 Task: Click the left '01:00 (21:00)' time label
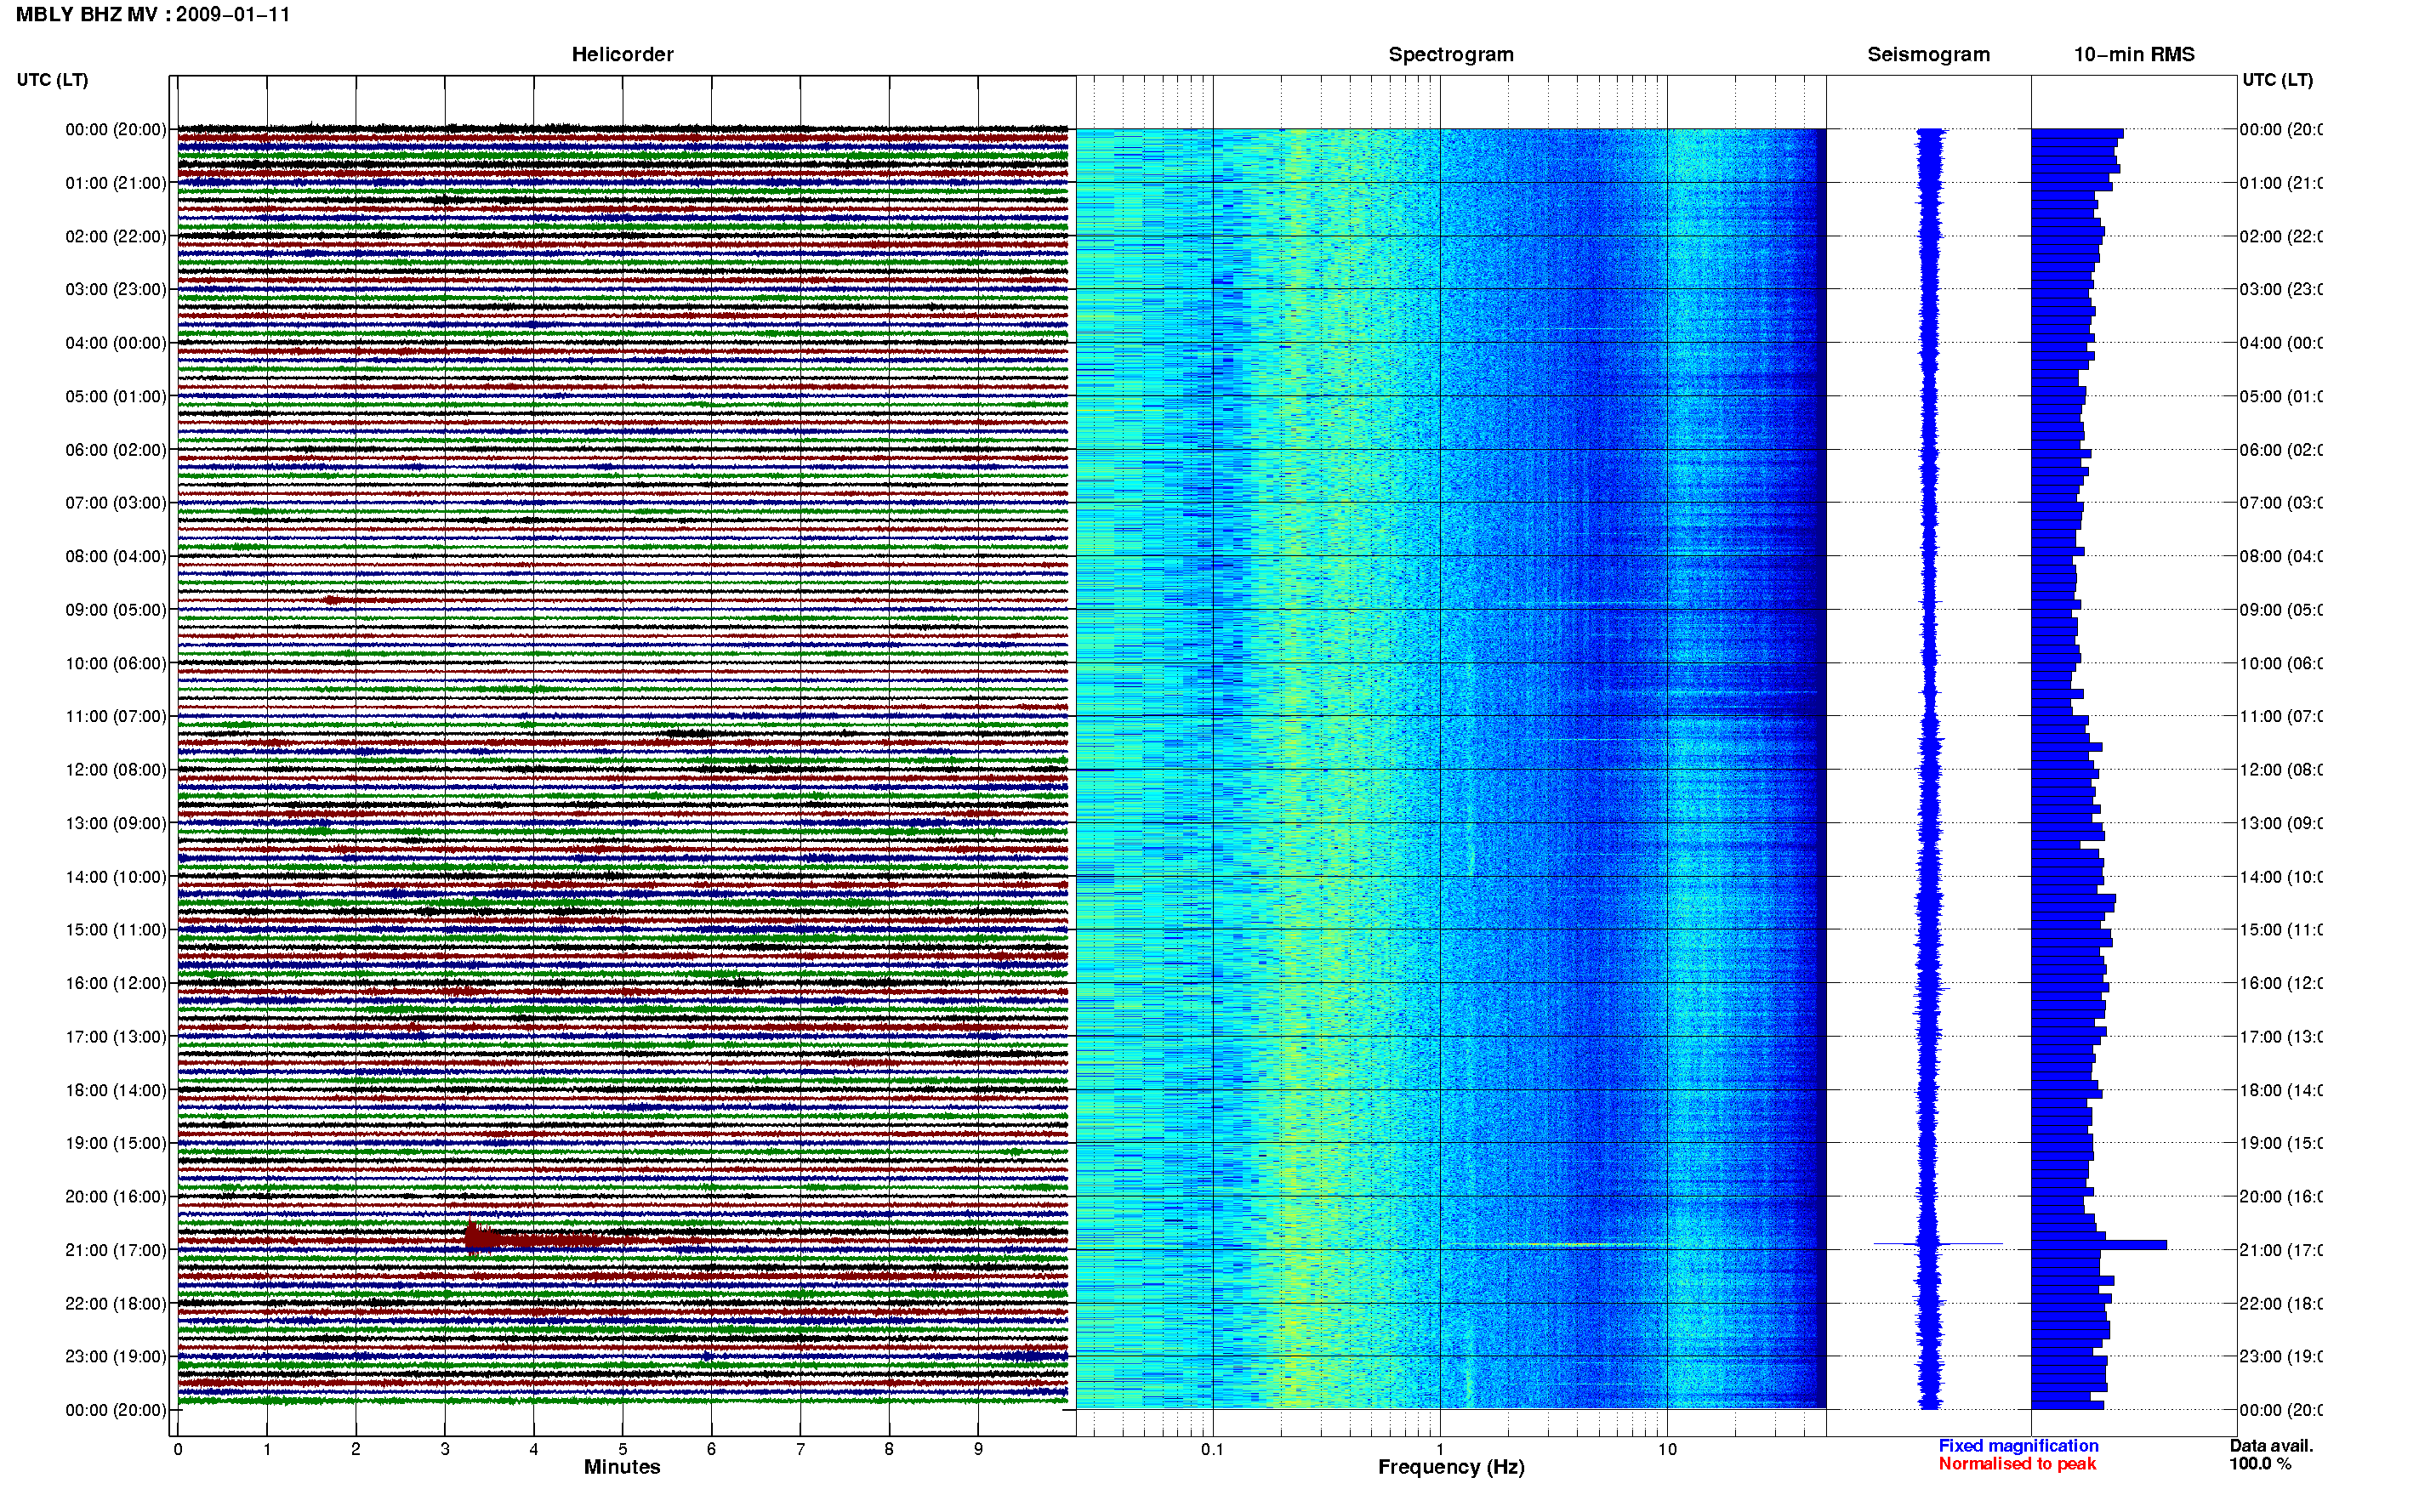point(116,183)
